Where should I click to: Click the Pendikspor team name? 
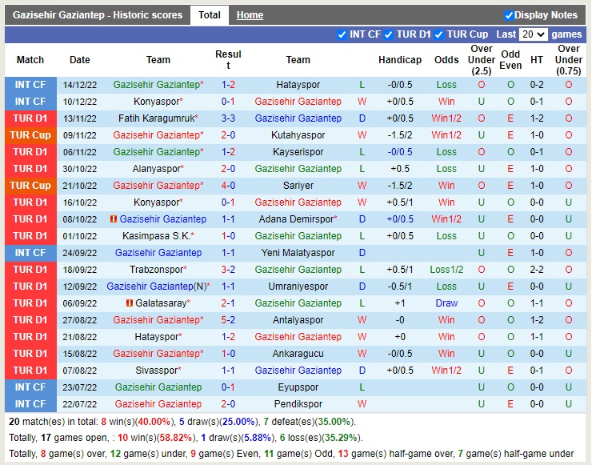coord(298,404)
